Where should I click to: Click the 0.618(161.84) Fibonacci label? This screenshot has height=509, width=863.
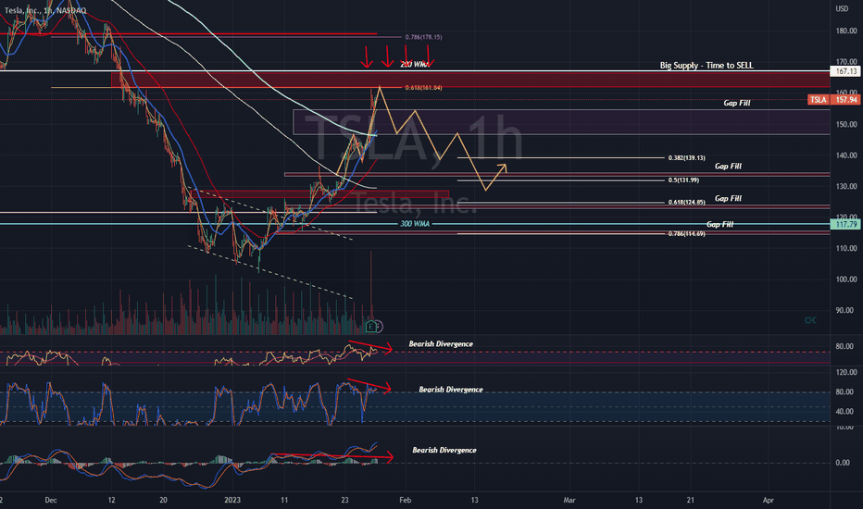click(x=423, y=88)
